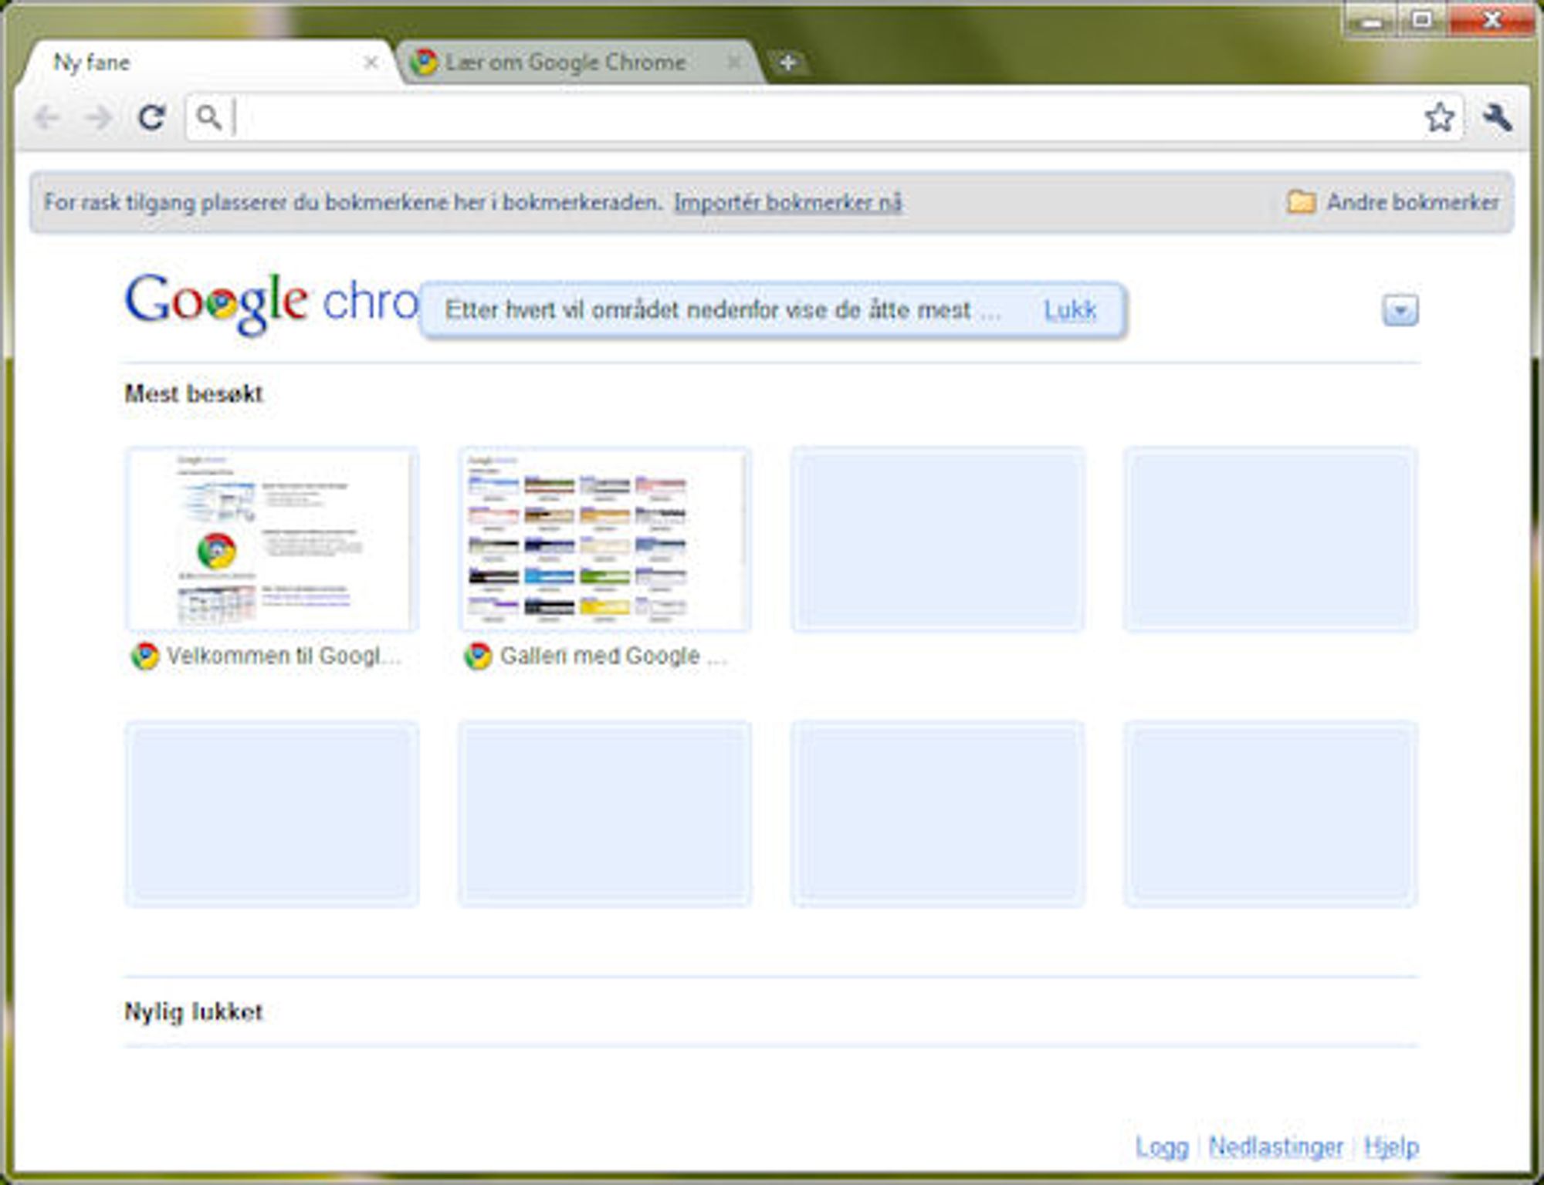Click the Mest besøkt heading
The image size is (1544, 1185).
point(194,393)
